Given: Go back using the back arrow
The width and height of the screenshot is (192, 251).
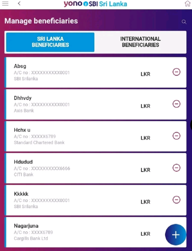Looking at the screenshot, I should pos(19,3).
